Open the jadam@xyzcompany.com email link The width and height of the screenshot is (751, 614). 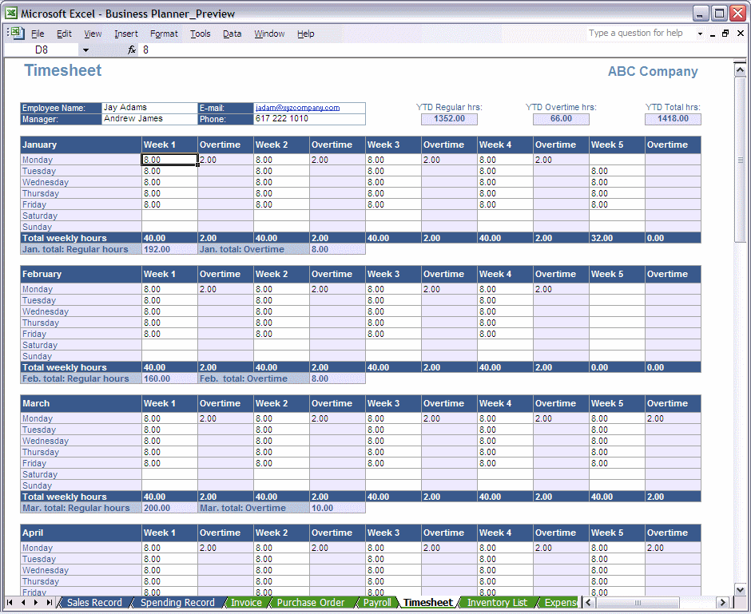coord(297,108)
